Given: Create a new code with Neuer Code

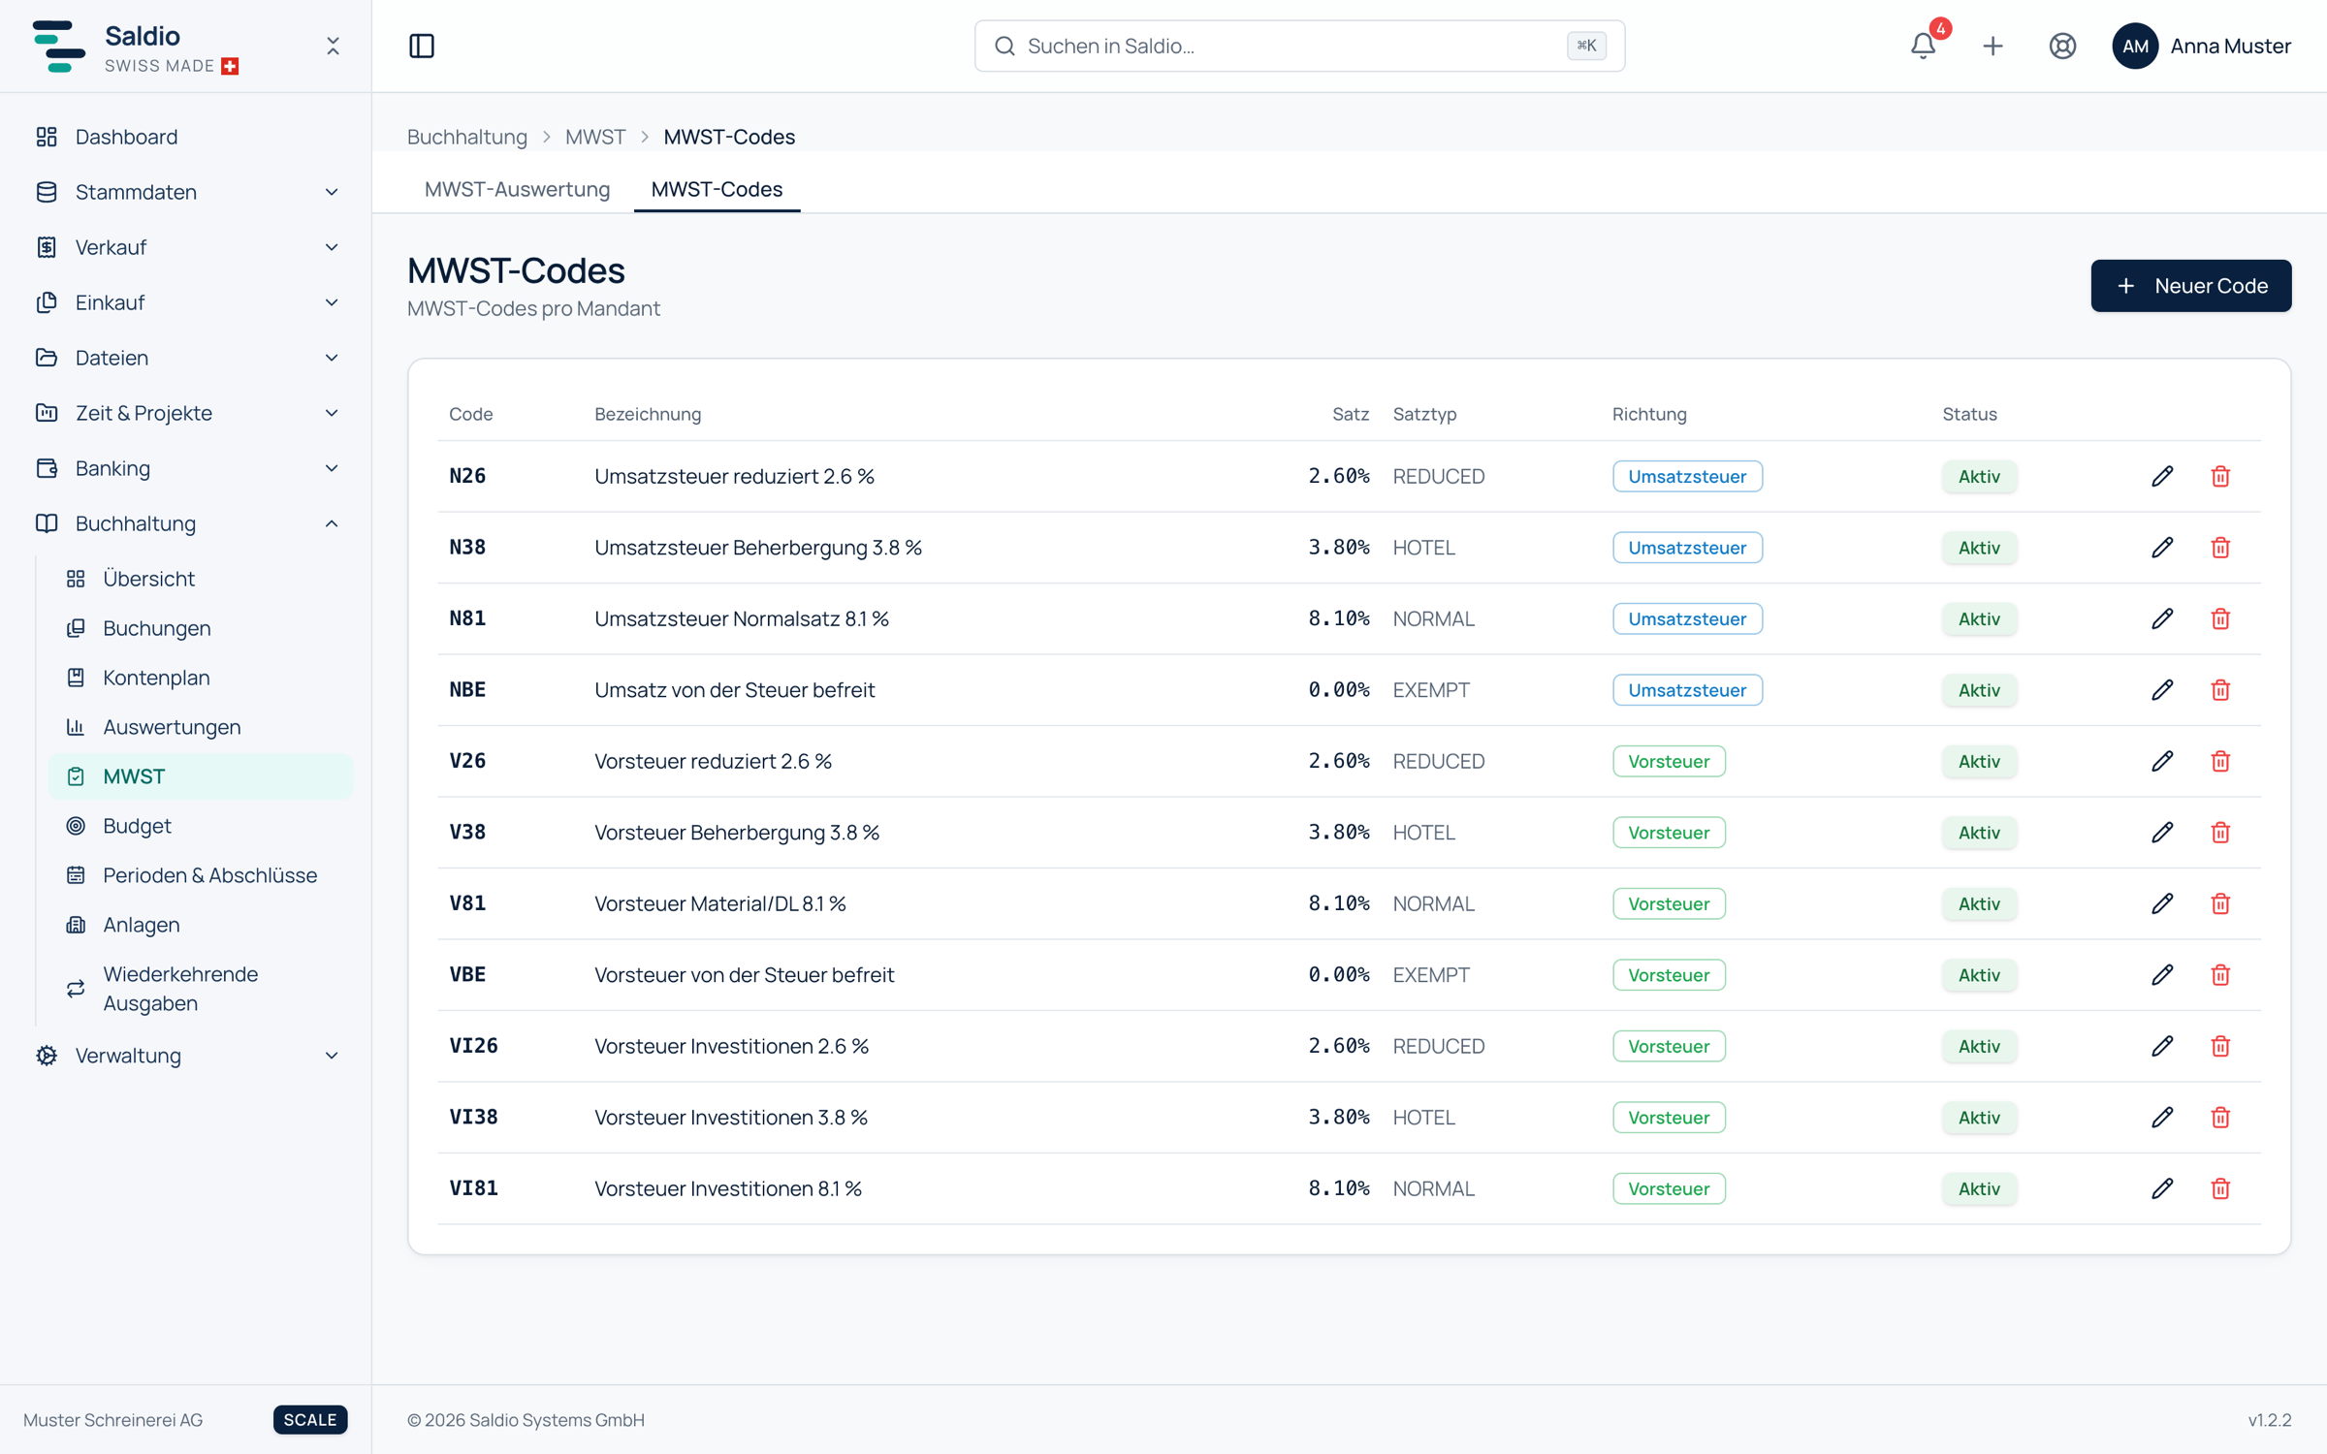Looking at the screenshot, I should (x=2190, y=286).
